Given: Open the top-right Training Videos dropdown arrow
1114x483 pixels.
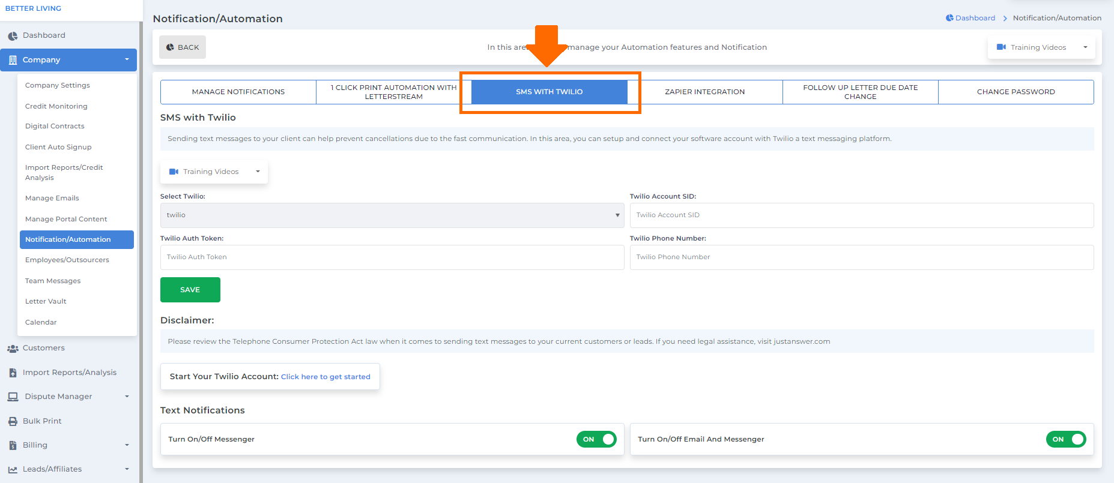Looking at the screenshot, I should coord(1085,47).
